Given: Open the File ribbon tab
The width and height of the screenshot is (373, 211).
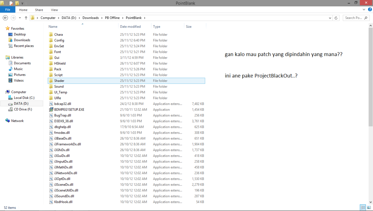Looking at the screenshot, I should point(8,10).
